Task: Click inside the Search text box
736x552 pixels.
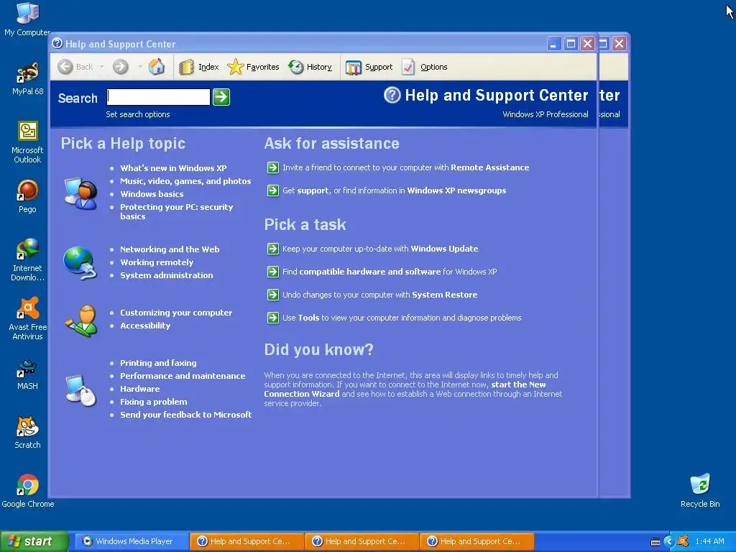Action: [x=158, y=97]
